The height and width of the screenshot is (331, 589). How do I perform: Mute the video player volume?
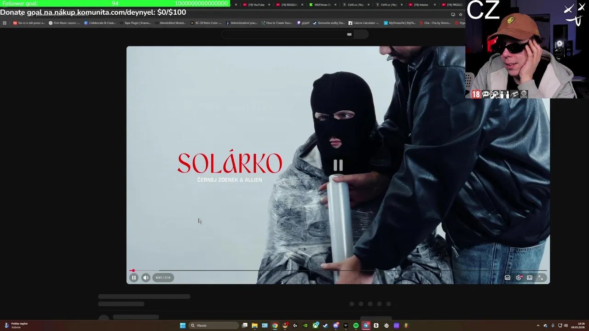[x=145, y=277]
